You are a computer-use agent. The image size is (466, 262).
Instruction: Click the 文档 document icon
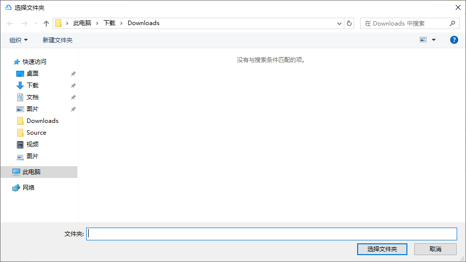20,97
